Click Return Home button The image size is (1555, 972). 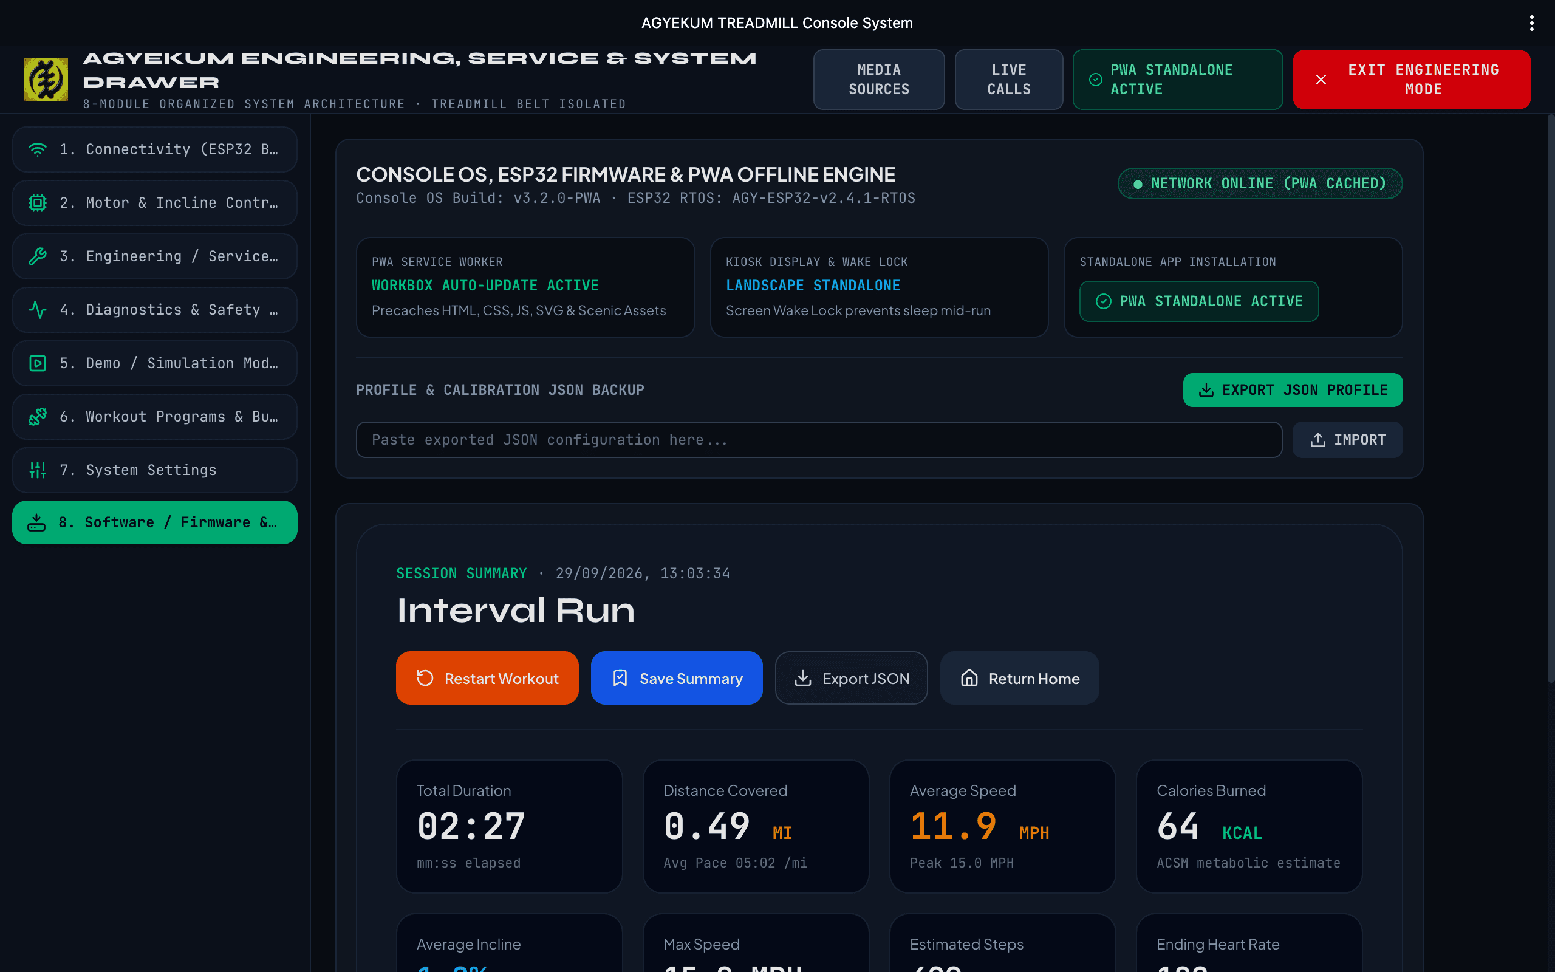pos(1019,678)
